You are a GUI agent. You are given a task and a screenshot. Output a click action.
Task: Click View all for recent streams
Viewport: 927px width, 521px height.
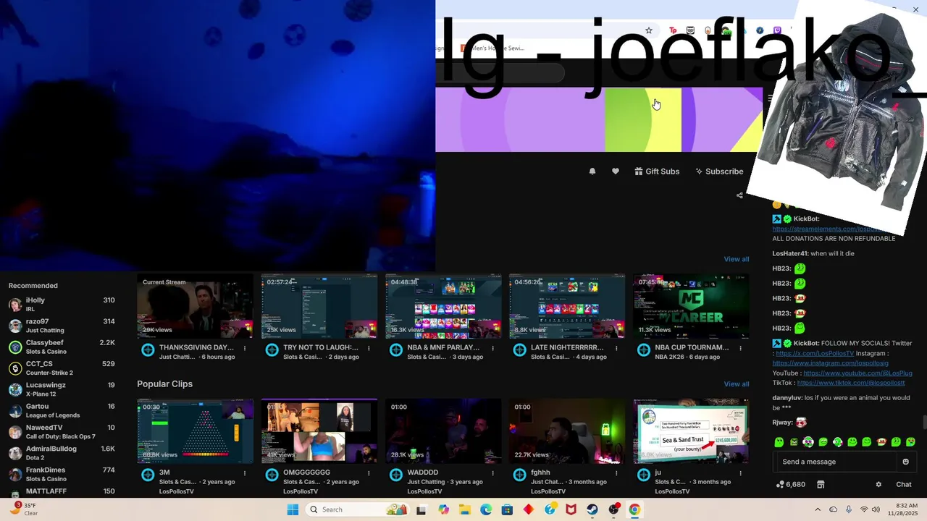pos(737,259)
